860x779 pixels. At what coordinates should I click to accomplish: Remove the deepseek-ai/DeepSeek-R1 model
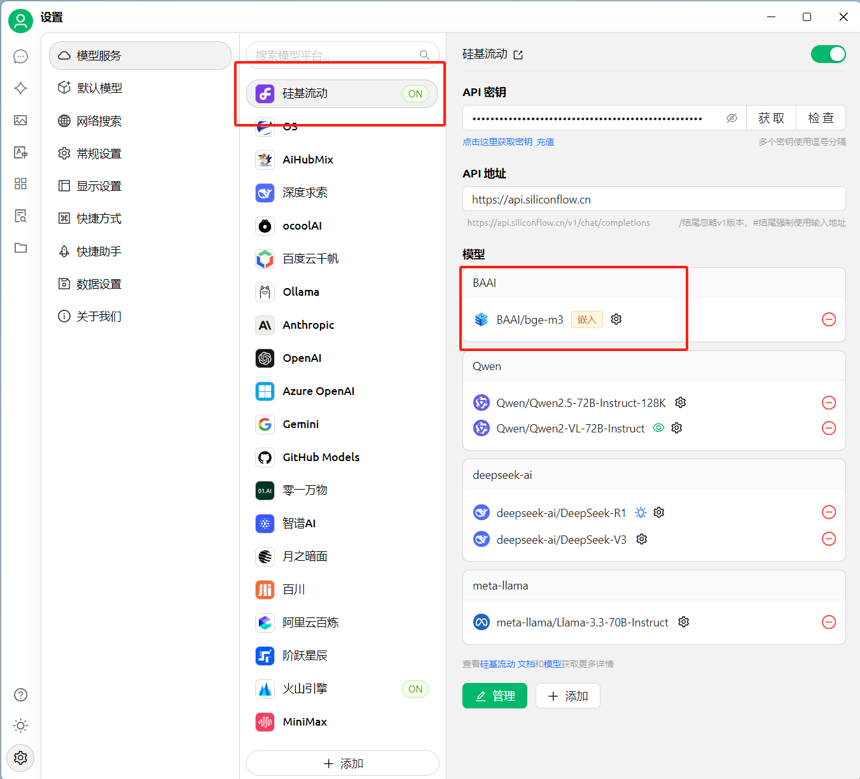828,513
